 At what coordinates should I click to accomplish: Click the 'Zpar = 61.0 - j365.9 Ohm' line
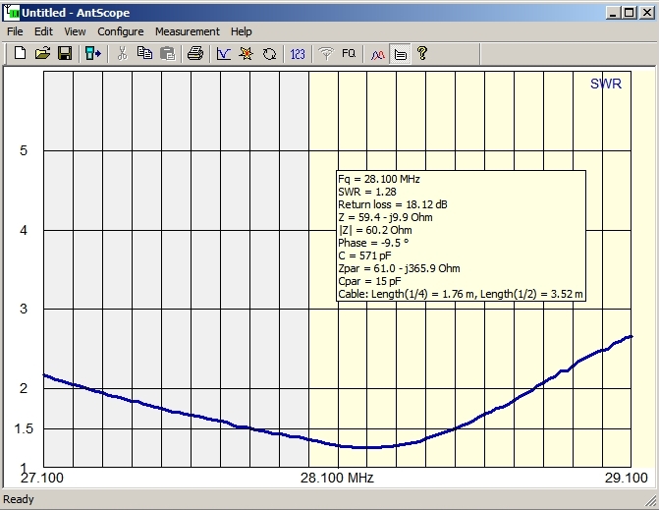coord(399,268)
